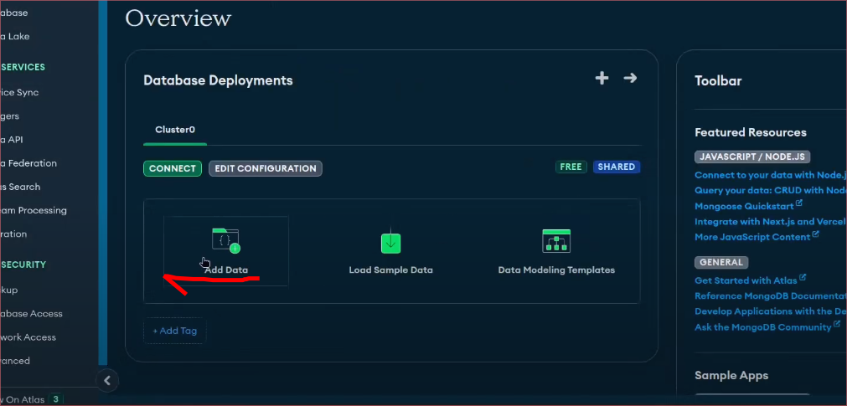This screenshot has width=847, height=406.
Task: Click the plus icon in Database Deployments
Action: click(x=602, y=78)
